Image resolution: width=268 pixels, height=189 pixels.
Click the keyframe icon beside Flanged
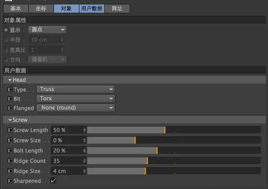coord(10,108)
